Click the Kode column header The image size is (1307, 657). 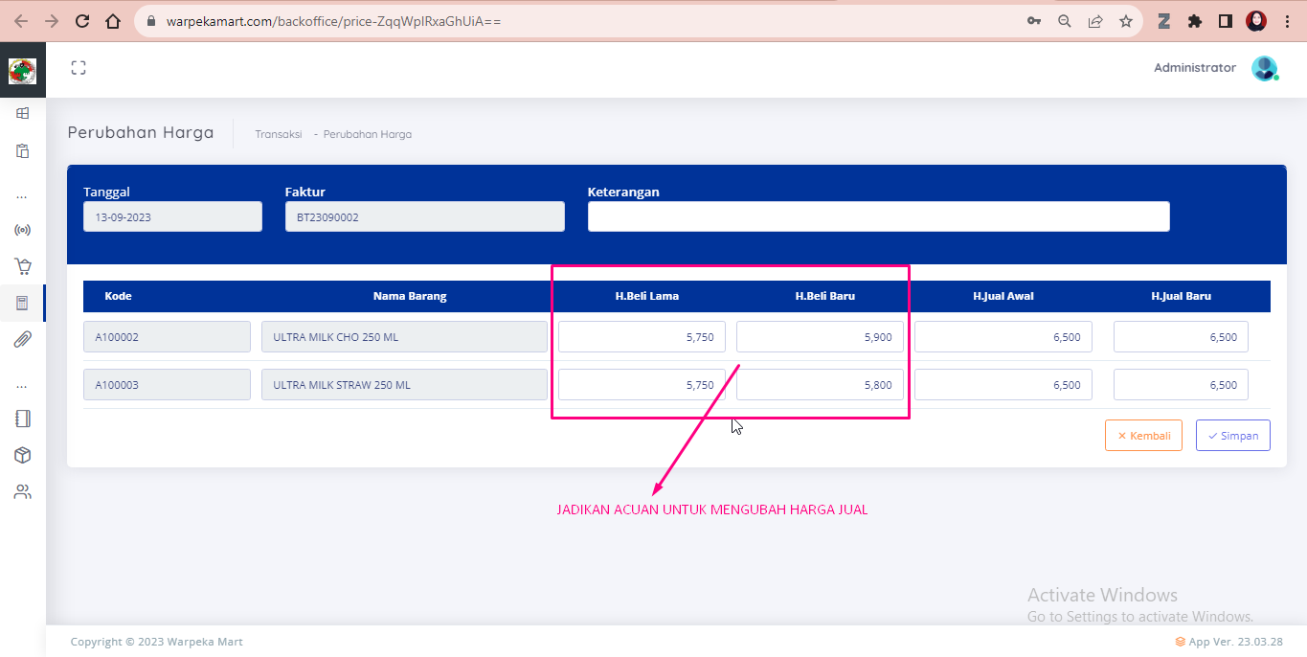118,296
